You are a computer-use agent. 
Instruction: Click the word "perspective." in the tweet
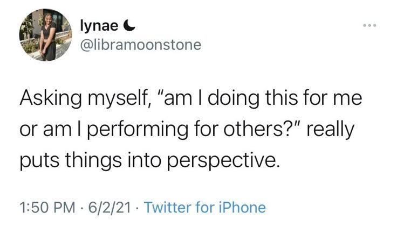coord(223,161)
